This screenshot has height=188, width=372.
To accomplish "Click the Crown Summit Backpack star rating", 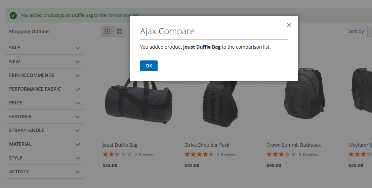I will pos(281,154).
